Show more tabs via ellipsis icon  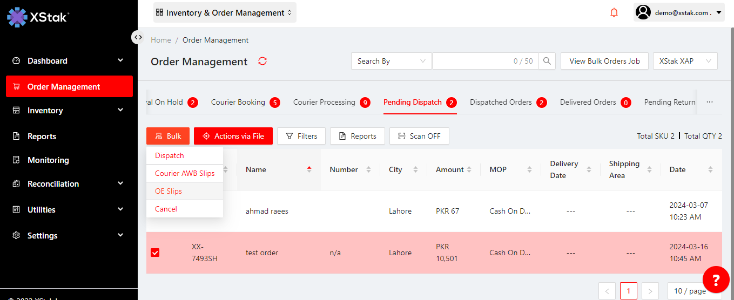tap(710, 102)
